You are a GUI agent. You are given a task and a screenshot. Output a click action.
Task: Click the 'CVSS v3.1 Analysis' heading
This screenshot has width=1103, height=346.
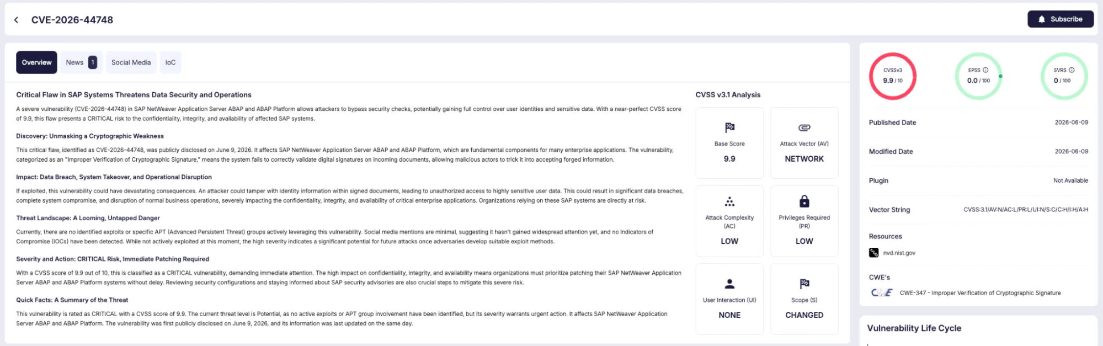[x=728, y=95]
